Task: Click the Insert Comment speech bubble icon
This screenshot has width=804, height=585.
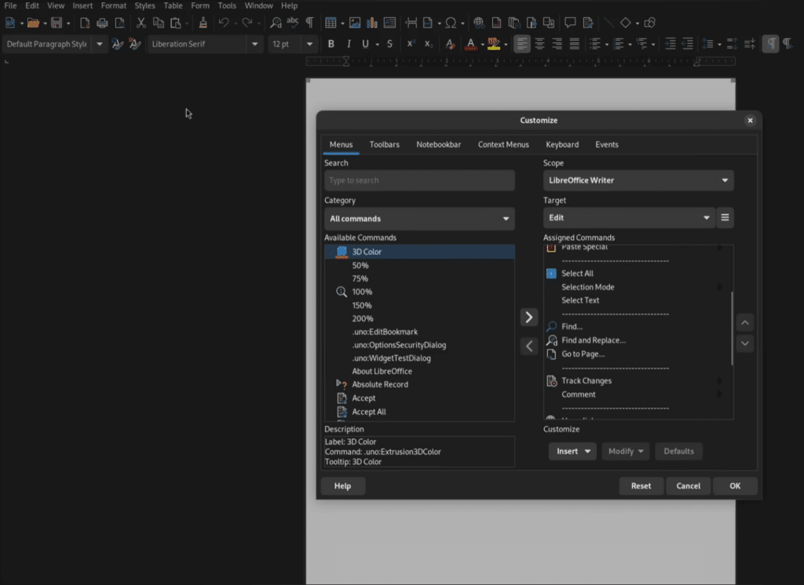Action: (570, 23)
